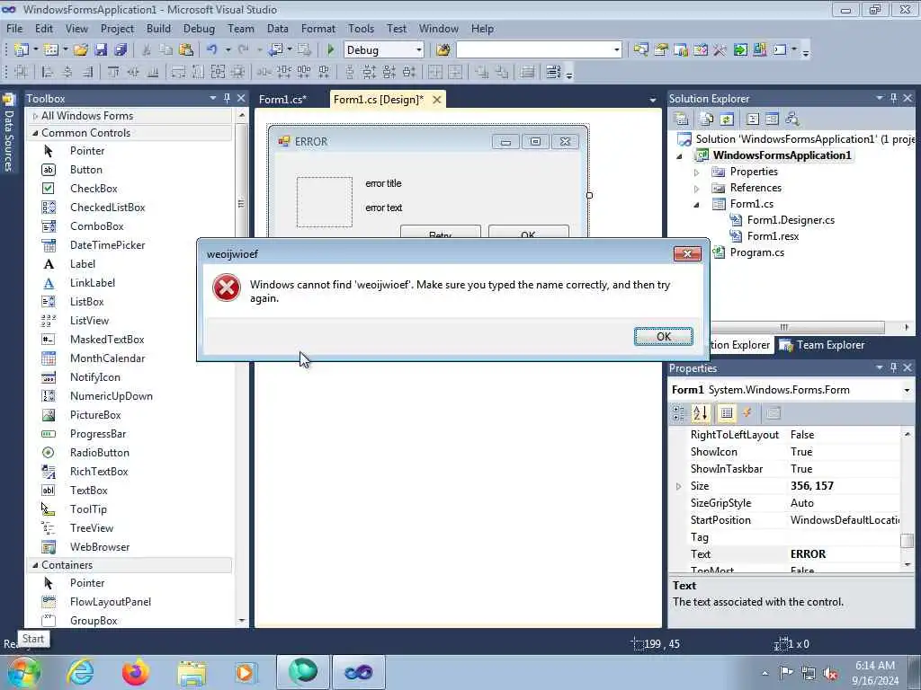This screenshot has width=921, height=690.
Task: Click View Class Diagram icon in Solution Explorer
Action: 792,119
